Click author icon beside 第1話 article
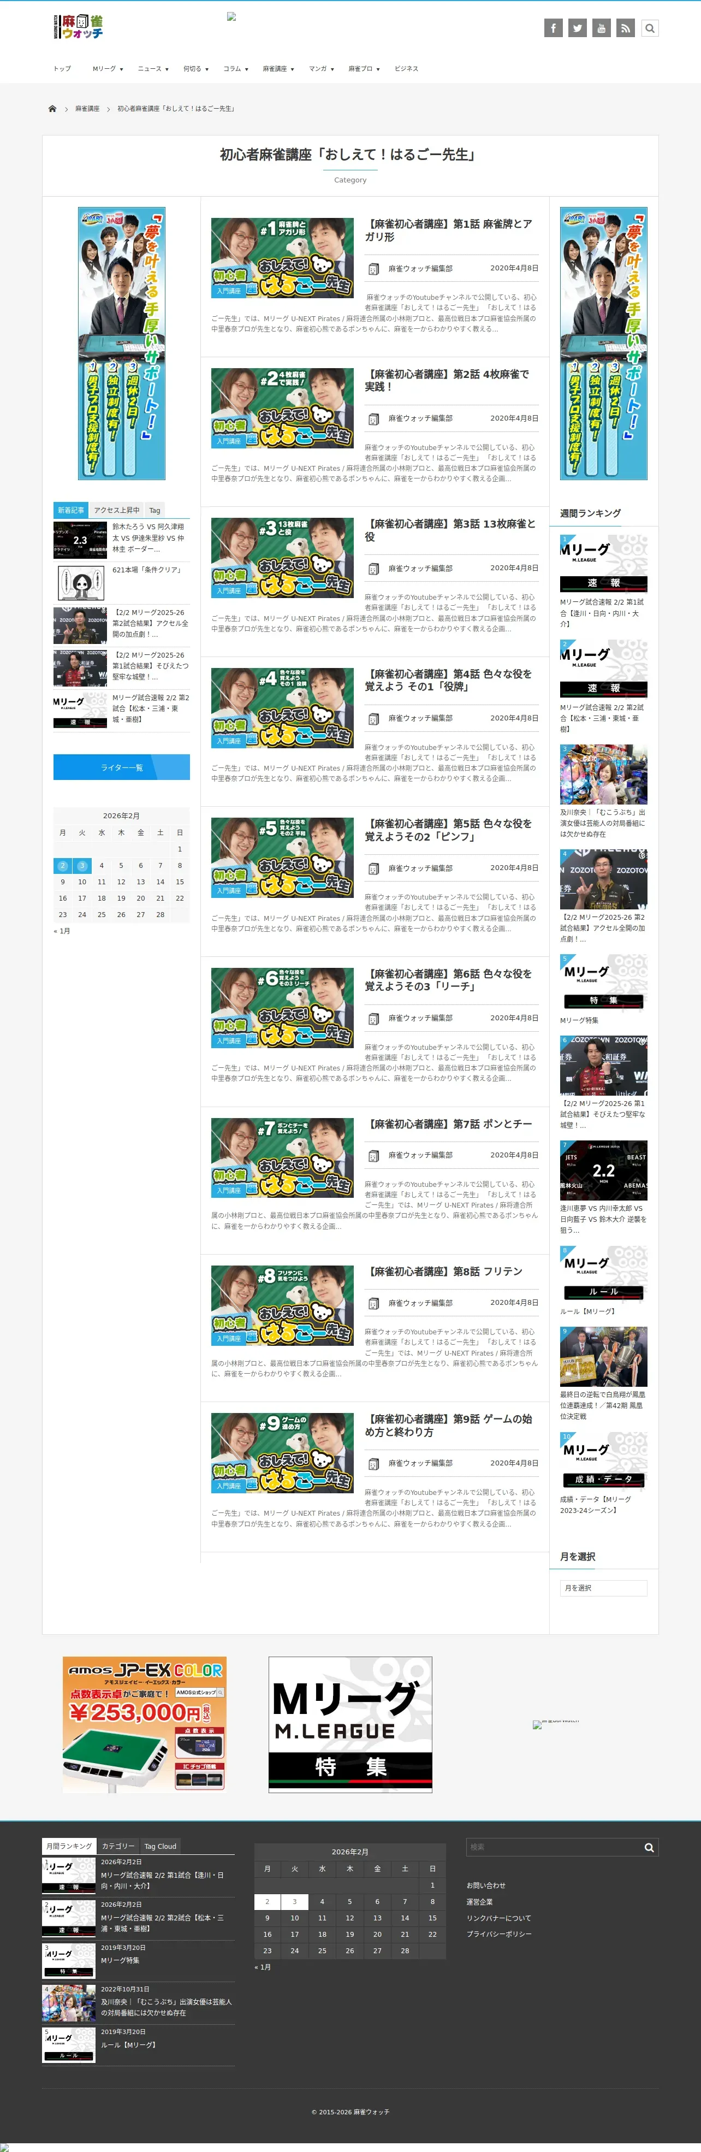The width and height of the screenshot is (701, 2152). 373,269
